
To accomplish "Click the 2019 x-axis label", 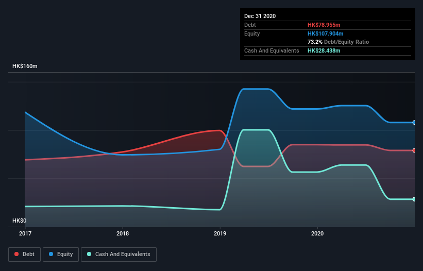I will point(220,233).
